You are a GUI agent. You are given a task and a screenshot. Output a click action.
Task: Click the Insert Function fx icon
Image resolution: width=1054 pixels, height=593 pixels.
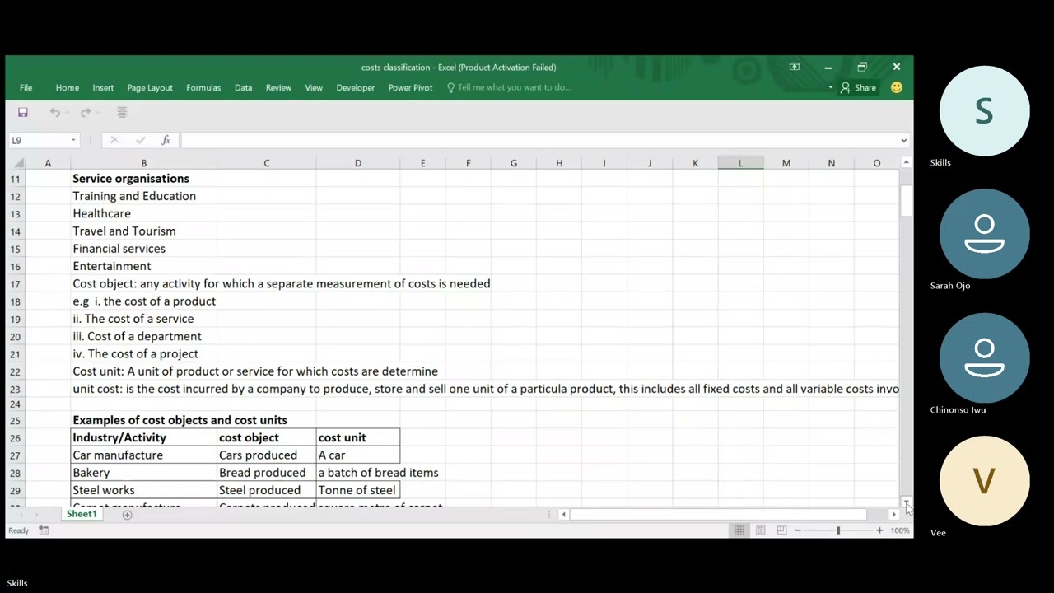[166, 140]
